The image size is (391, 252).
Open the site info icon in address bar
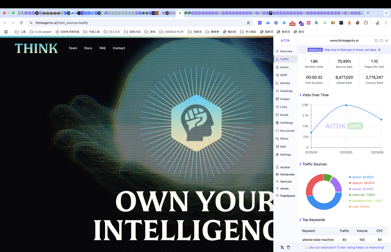coord(31,23)
